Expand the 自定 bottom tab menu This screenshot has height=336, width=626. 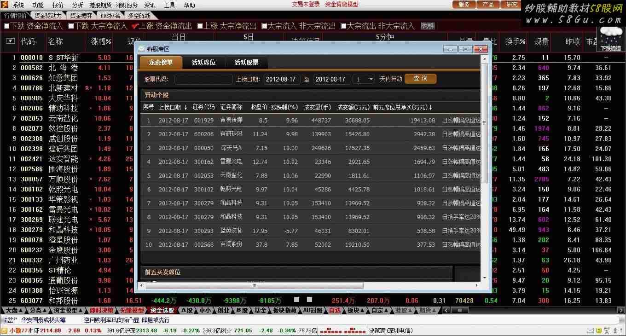[380, 311]
